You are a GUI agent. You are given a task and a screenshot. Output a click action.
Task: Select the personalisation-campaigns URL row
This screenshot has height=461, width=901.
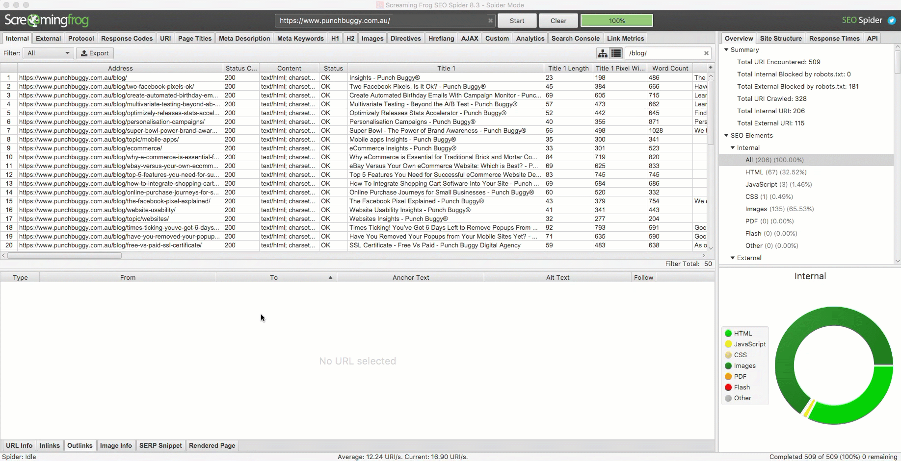pyautogui.click(x=353, y=121)
